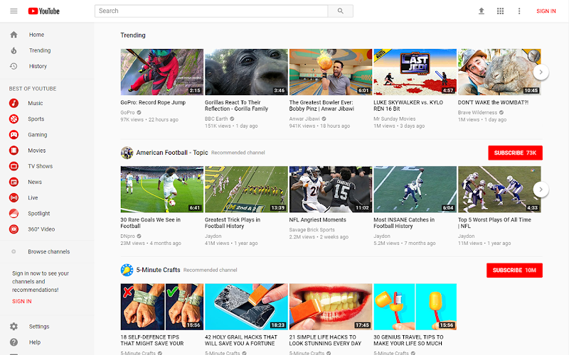Open the three-dot settings menu
Screen dimensions: 569x355
pyautogui.click(x=519, y=11)
